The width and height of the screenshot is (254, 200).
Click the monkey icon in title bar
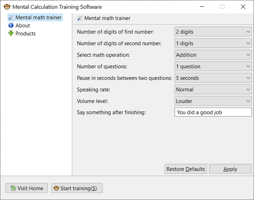point(7,7)
